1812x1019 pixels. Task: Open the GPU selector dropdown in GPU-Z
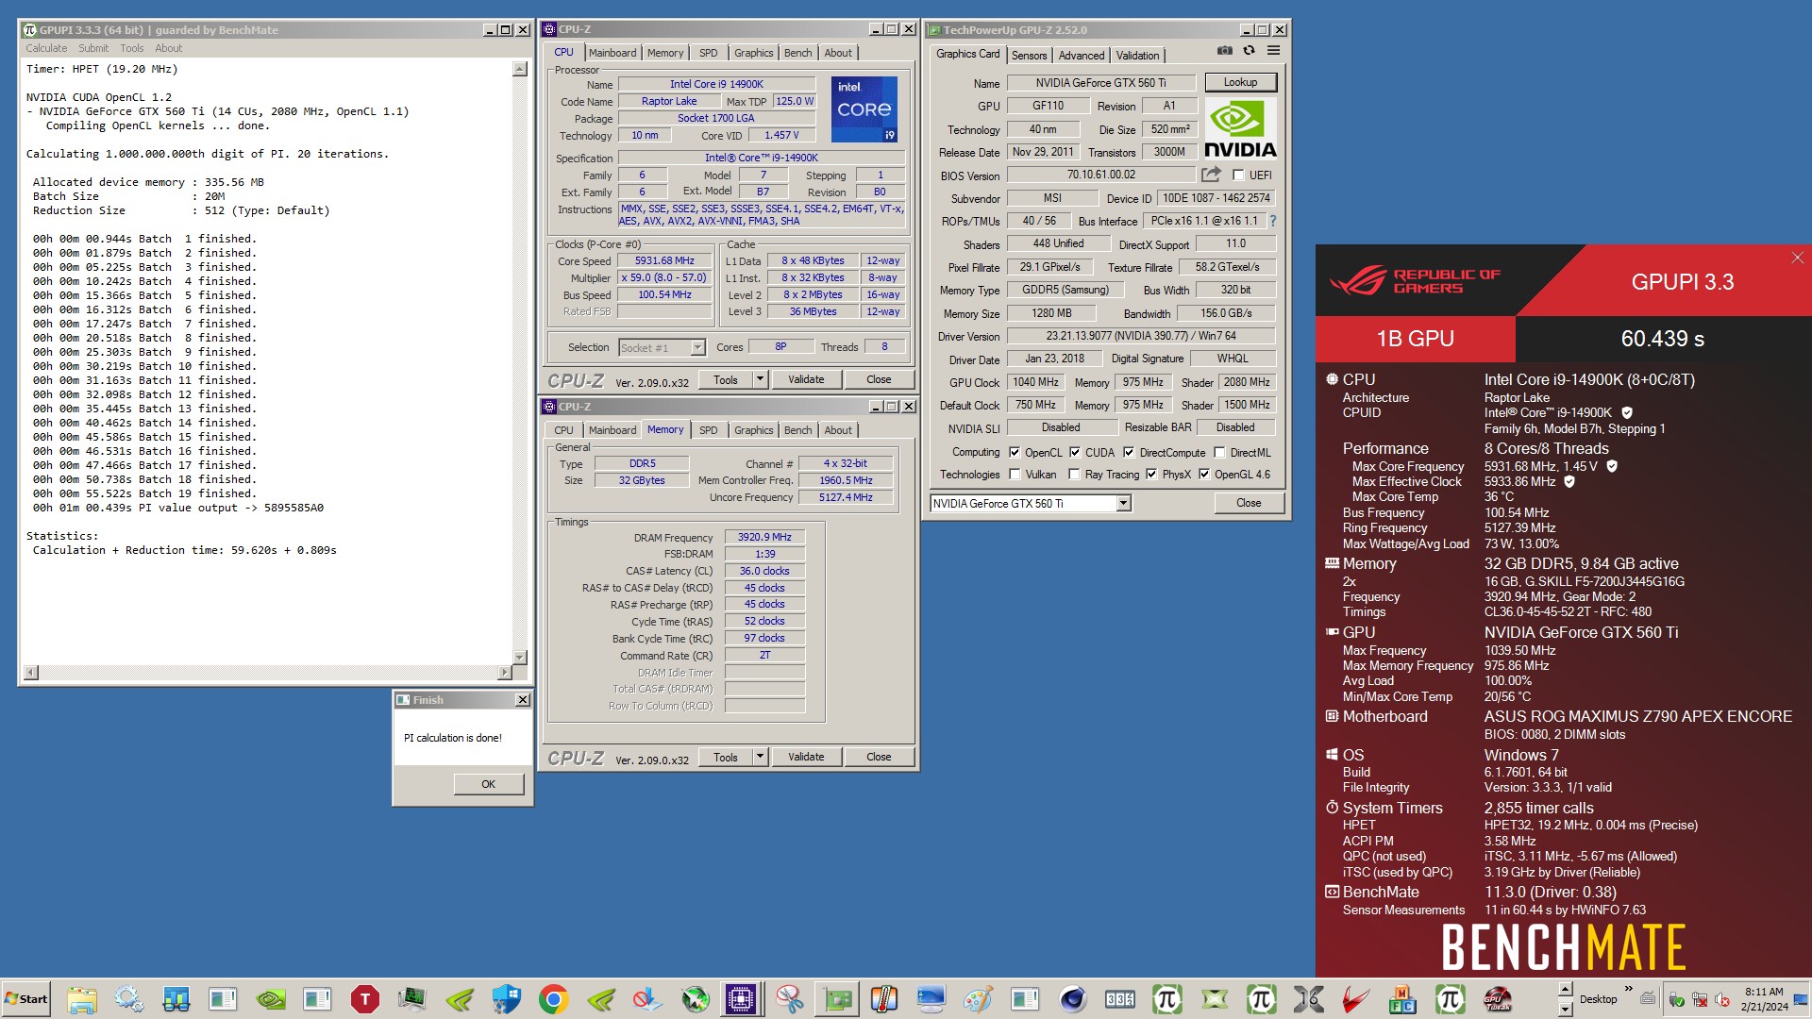(x=1123, y=504)
